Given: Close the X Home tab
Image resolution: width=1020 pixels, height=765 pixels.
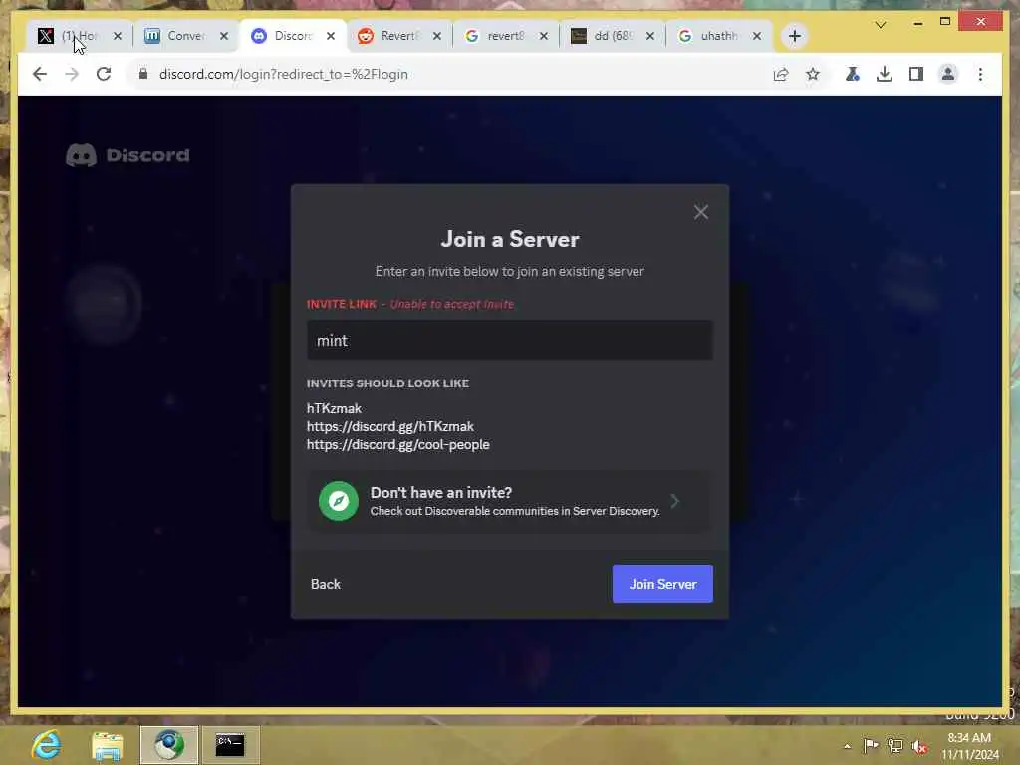Looking at the screenshot, I should click(x=118, y=36).
